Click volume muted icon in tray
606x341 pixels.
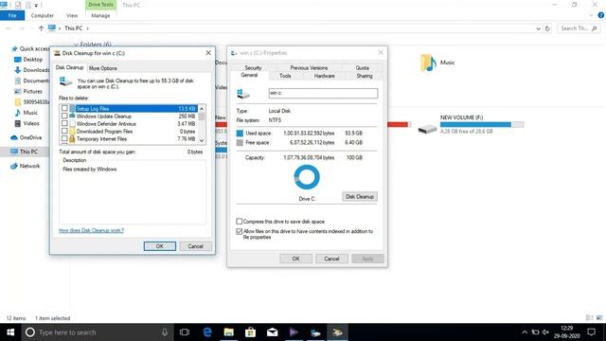click(x=545, y=332)
